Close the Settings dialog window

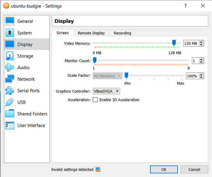click(203, 6)
